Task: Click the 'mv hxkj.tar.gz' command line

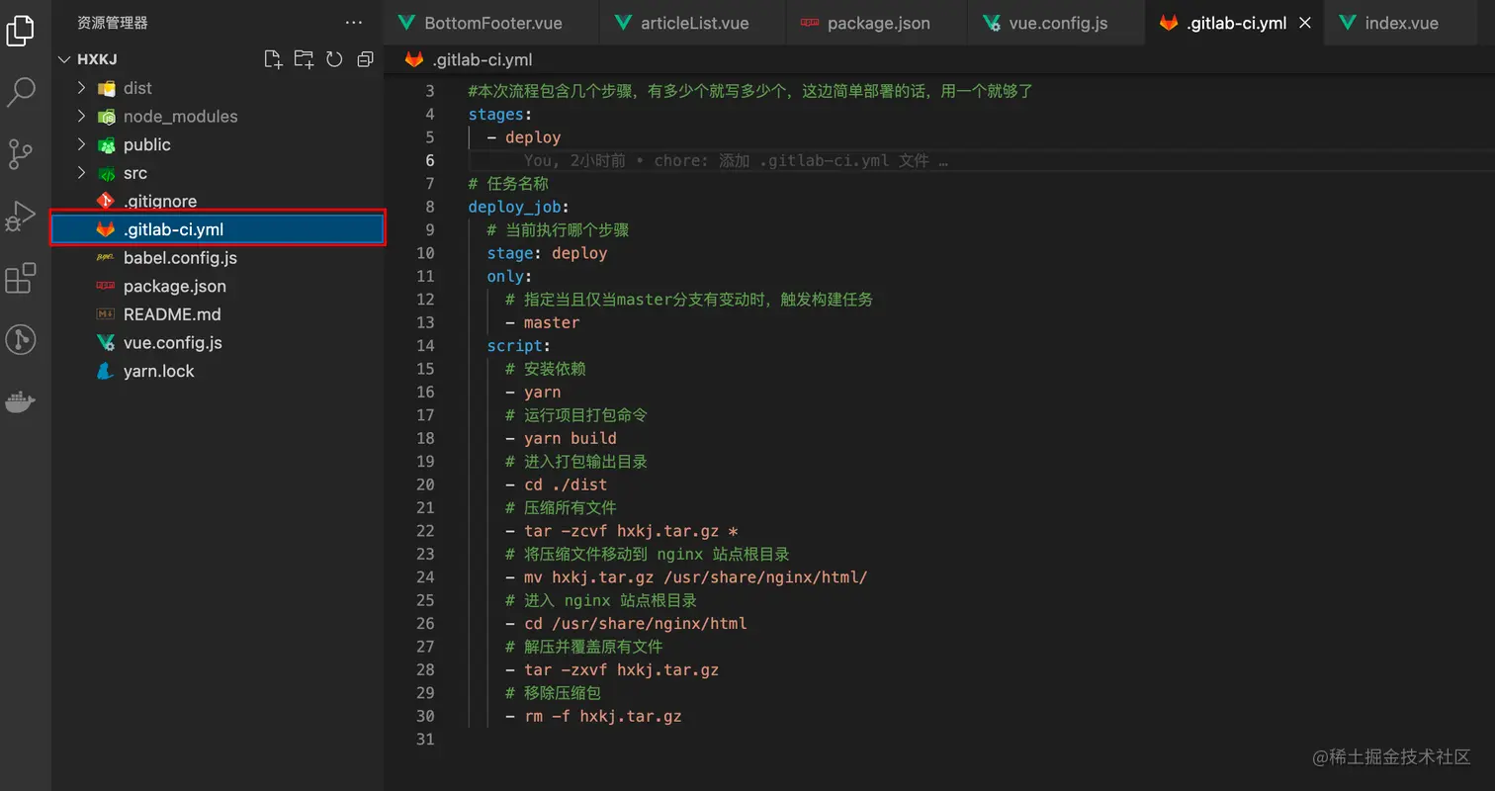Action: pos(686,577)
